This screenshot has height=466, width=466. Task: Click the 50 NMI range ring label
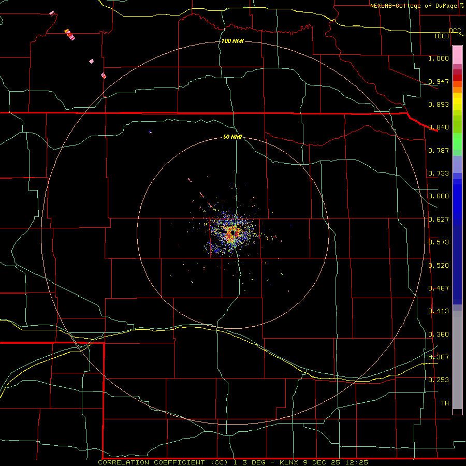(x=232, y=137)
